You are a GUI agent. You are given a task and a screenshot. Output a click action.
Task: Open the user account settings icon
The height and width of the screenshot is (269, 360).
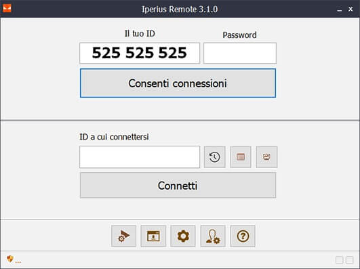point(213,236)
